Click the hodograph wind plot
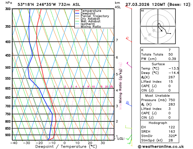 [158, 26]
